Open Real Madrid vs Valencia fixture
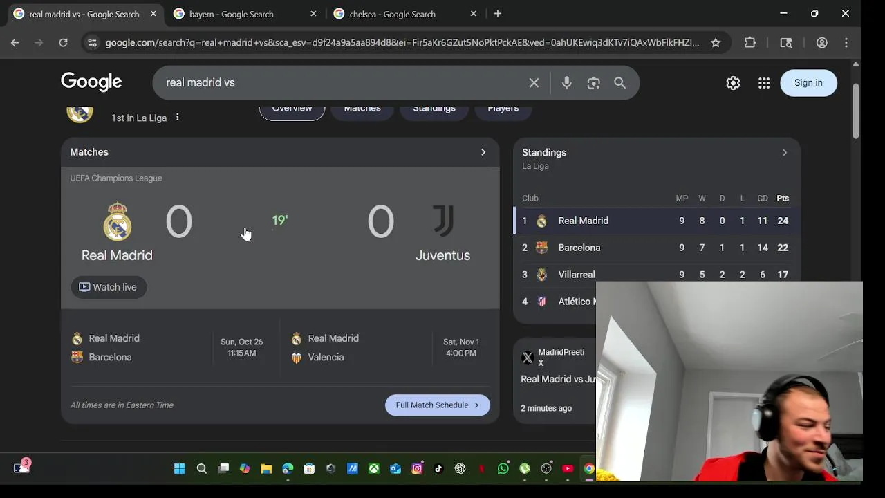 coord(389,348)
